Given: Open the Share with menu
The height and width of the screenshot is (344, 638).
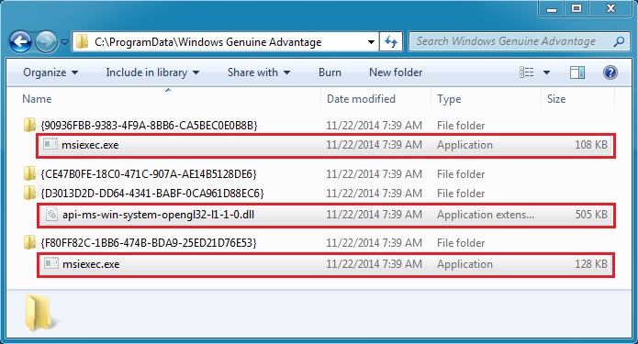Looking at the screenshot, I should tap(259, 72).
